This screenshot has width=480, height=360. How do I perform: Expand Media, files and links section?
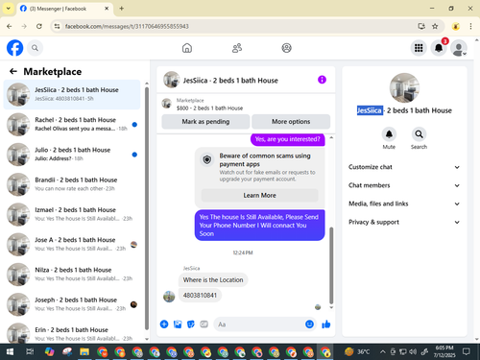pyautogui.click(x=404, y=204)
